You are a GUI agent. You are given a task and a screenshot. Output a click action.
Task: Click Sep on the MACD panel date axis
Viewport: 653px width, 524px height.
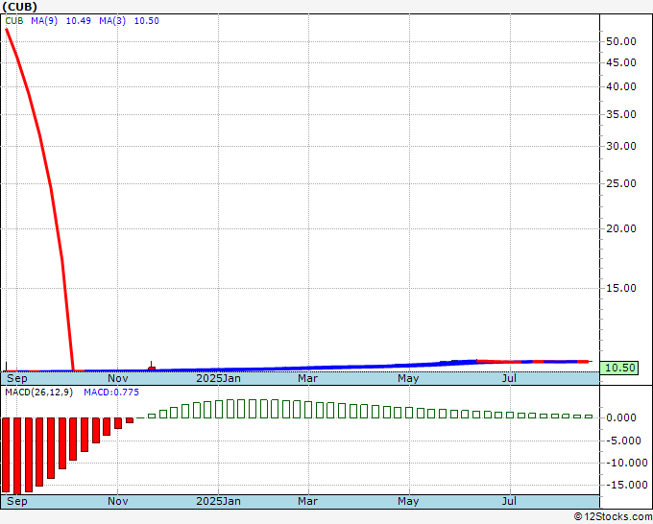[x=17, y=501]
